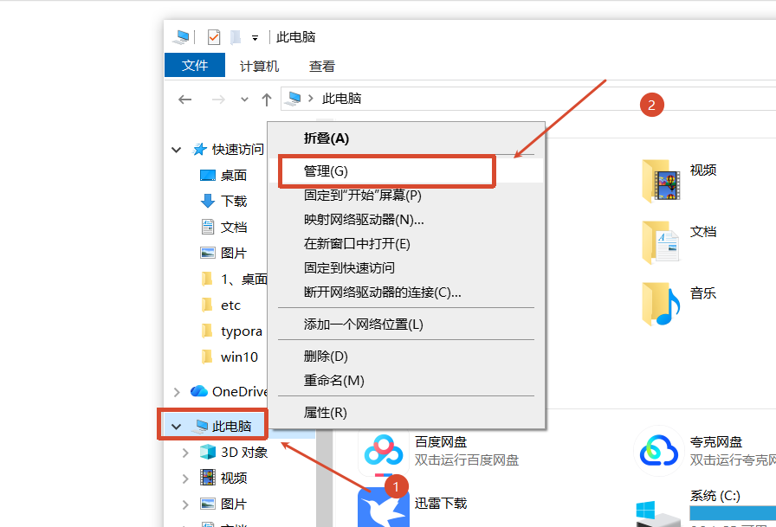Select 快速访问 star icon in sidebar

[199, 149]
